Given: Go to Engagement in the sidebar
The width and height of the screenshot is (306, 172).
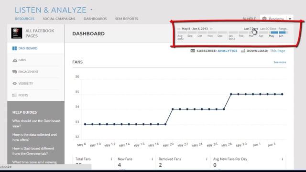Looking at the screenshot, I should (x=28, y=72).
